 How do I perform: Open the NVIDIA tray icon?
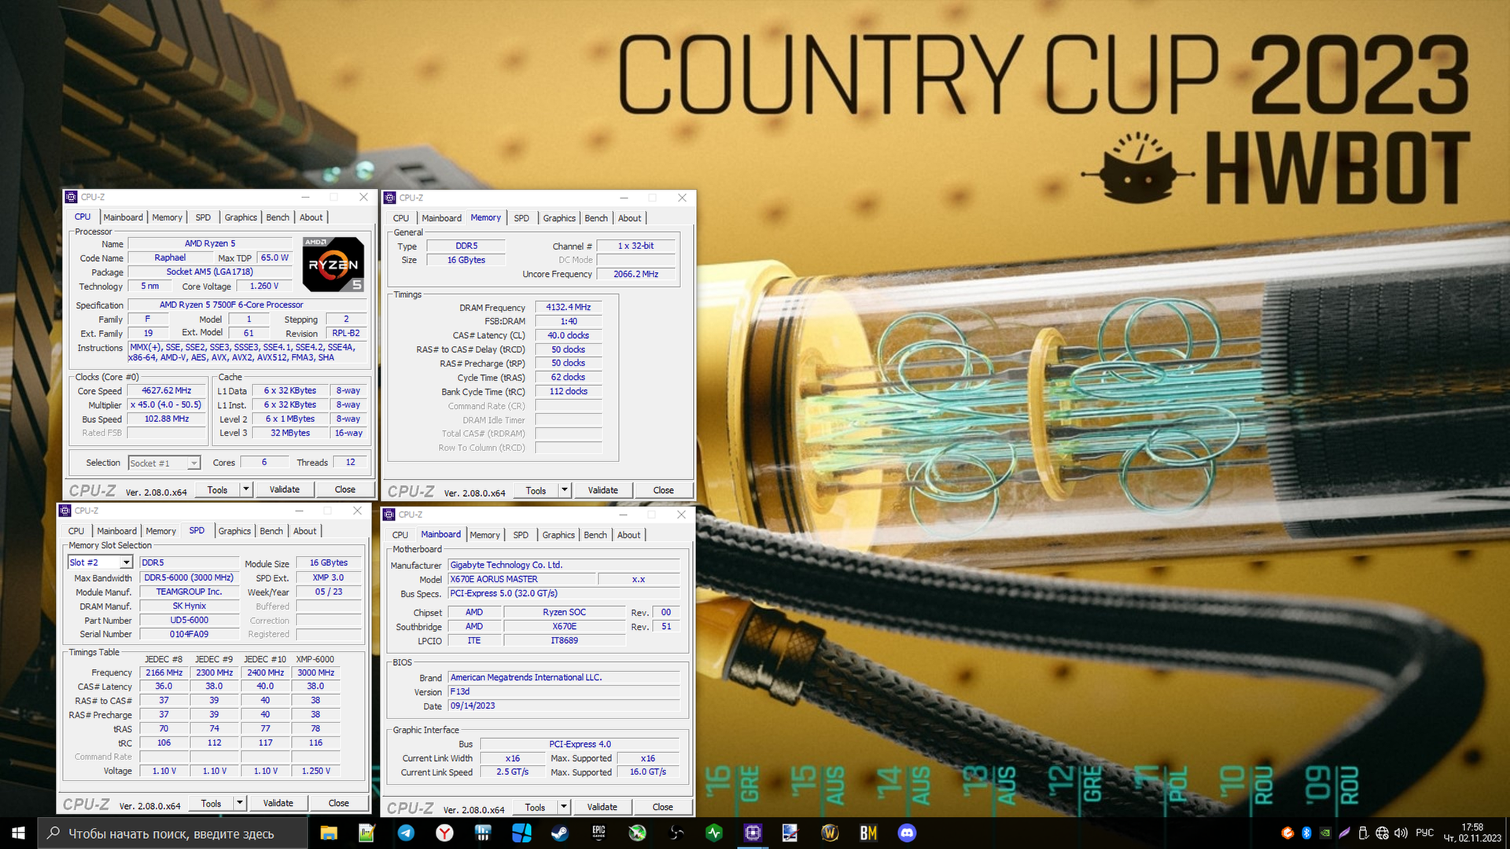pyautogui.click(x=1325, y=832)
